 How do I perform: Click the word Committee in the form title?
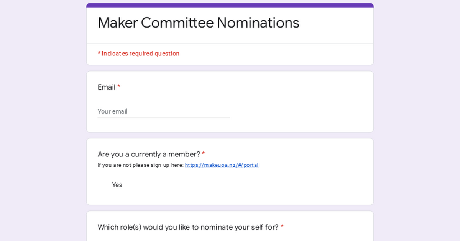pos(177,23)
